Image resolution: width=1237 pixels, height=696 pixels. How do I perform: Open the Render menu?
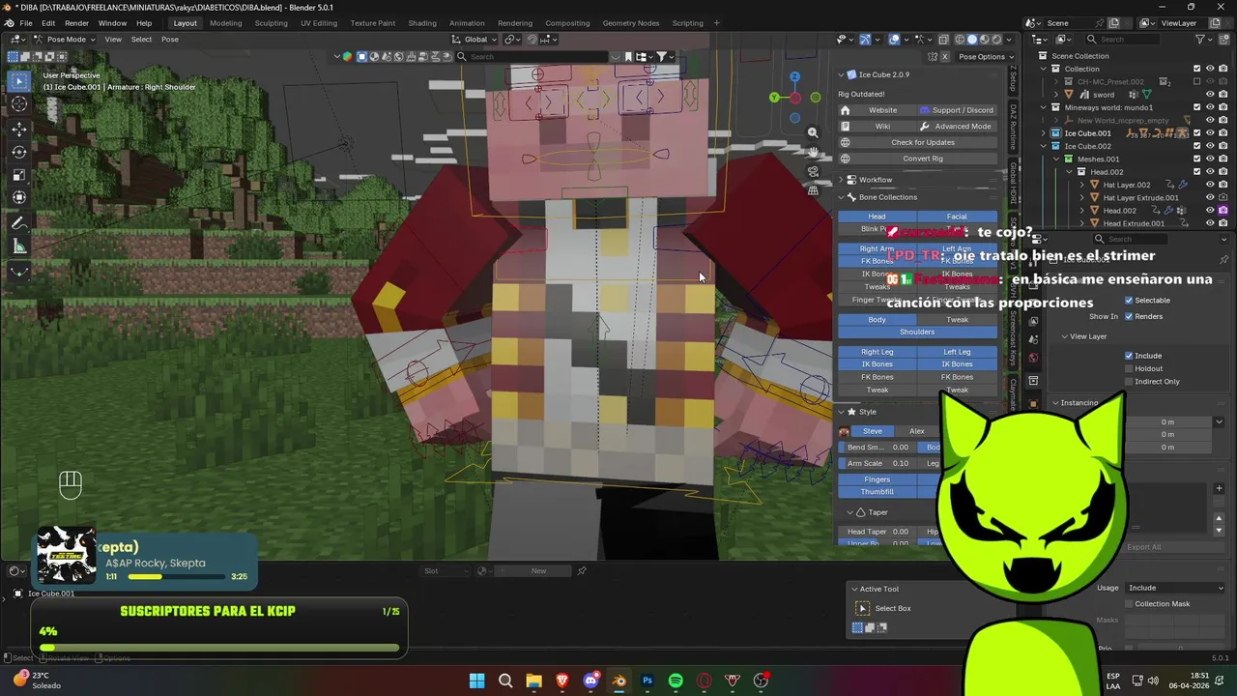coord(76,23)
